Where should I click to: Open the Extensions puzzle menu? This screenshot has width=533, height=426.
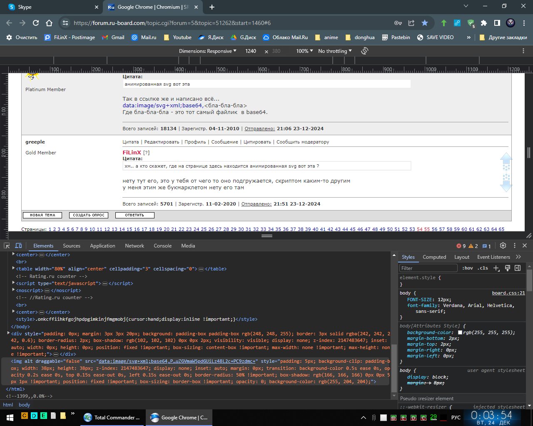[484, 23]
